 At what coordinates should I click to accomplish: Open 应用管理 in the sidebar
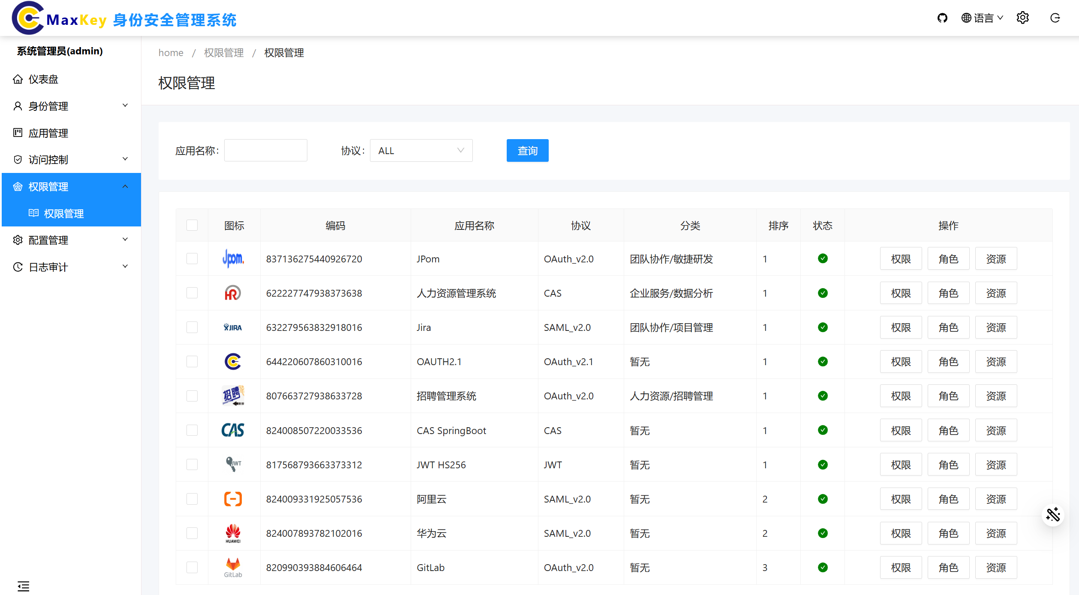(x=48, y=133)
